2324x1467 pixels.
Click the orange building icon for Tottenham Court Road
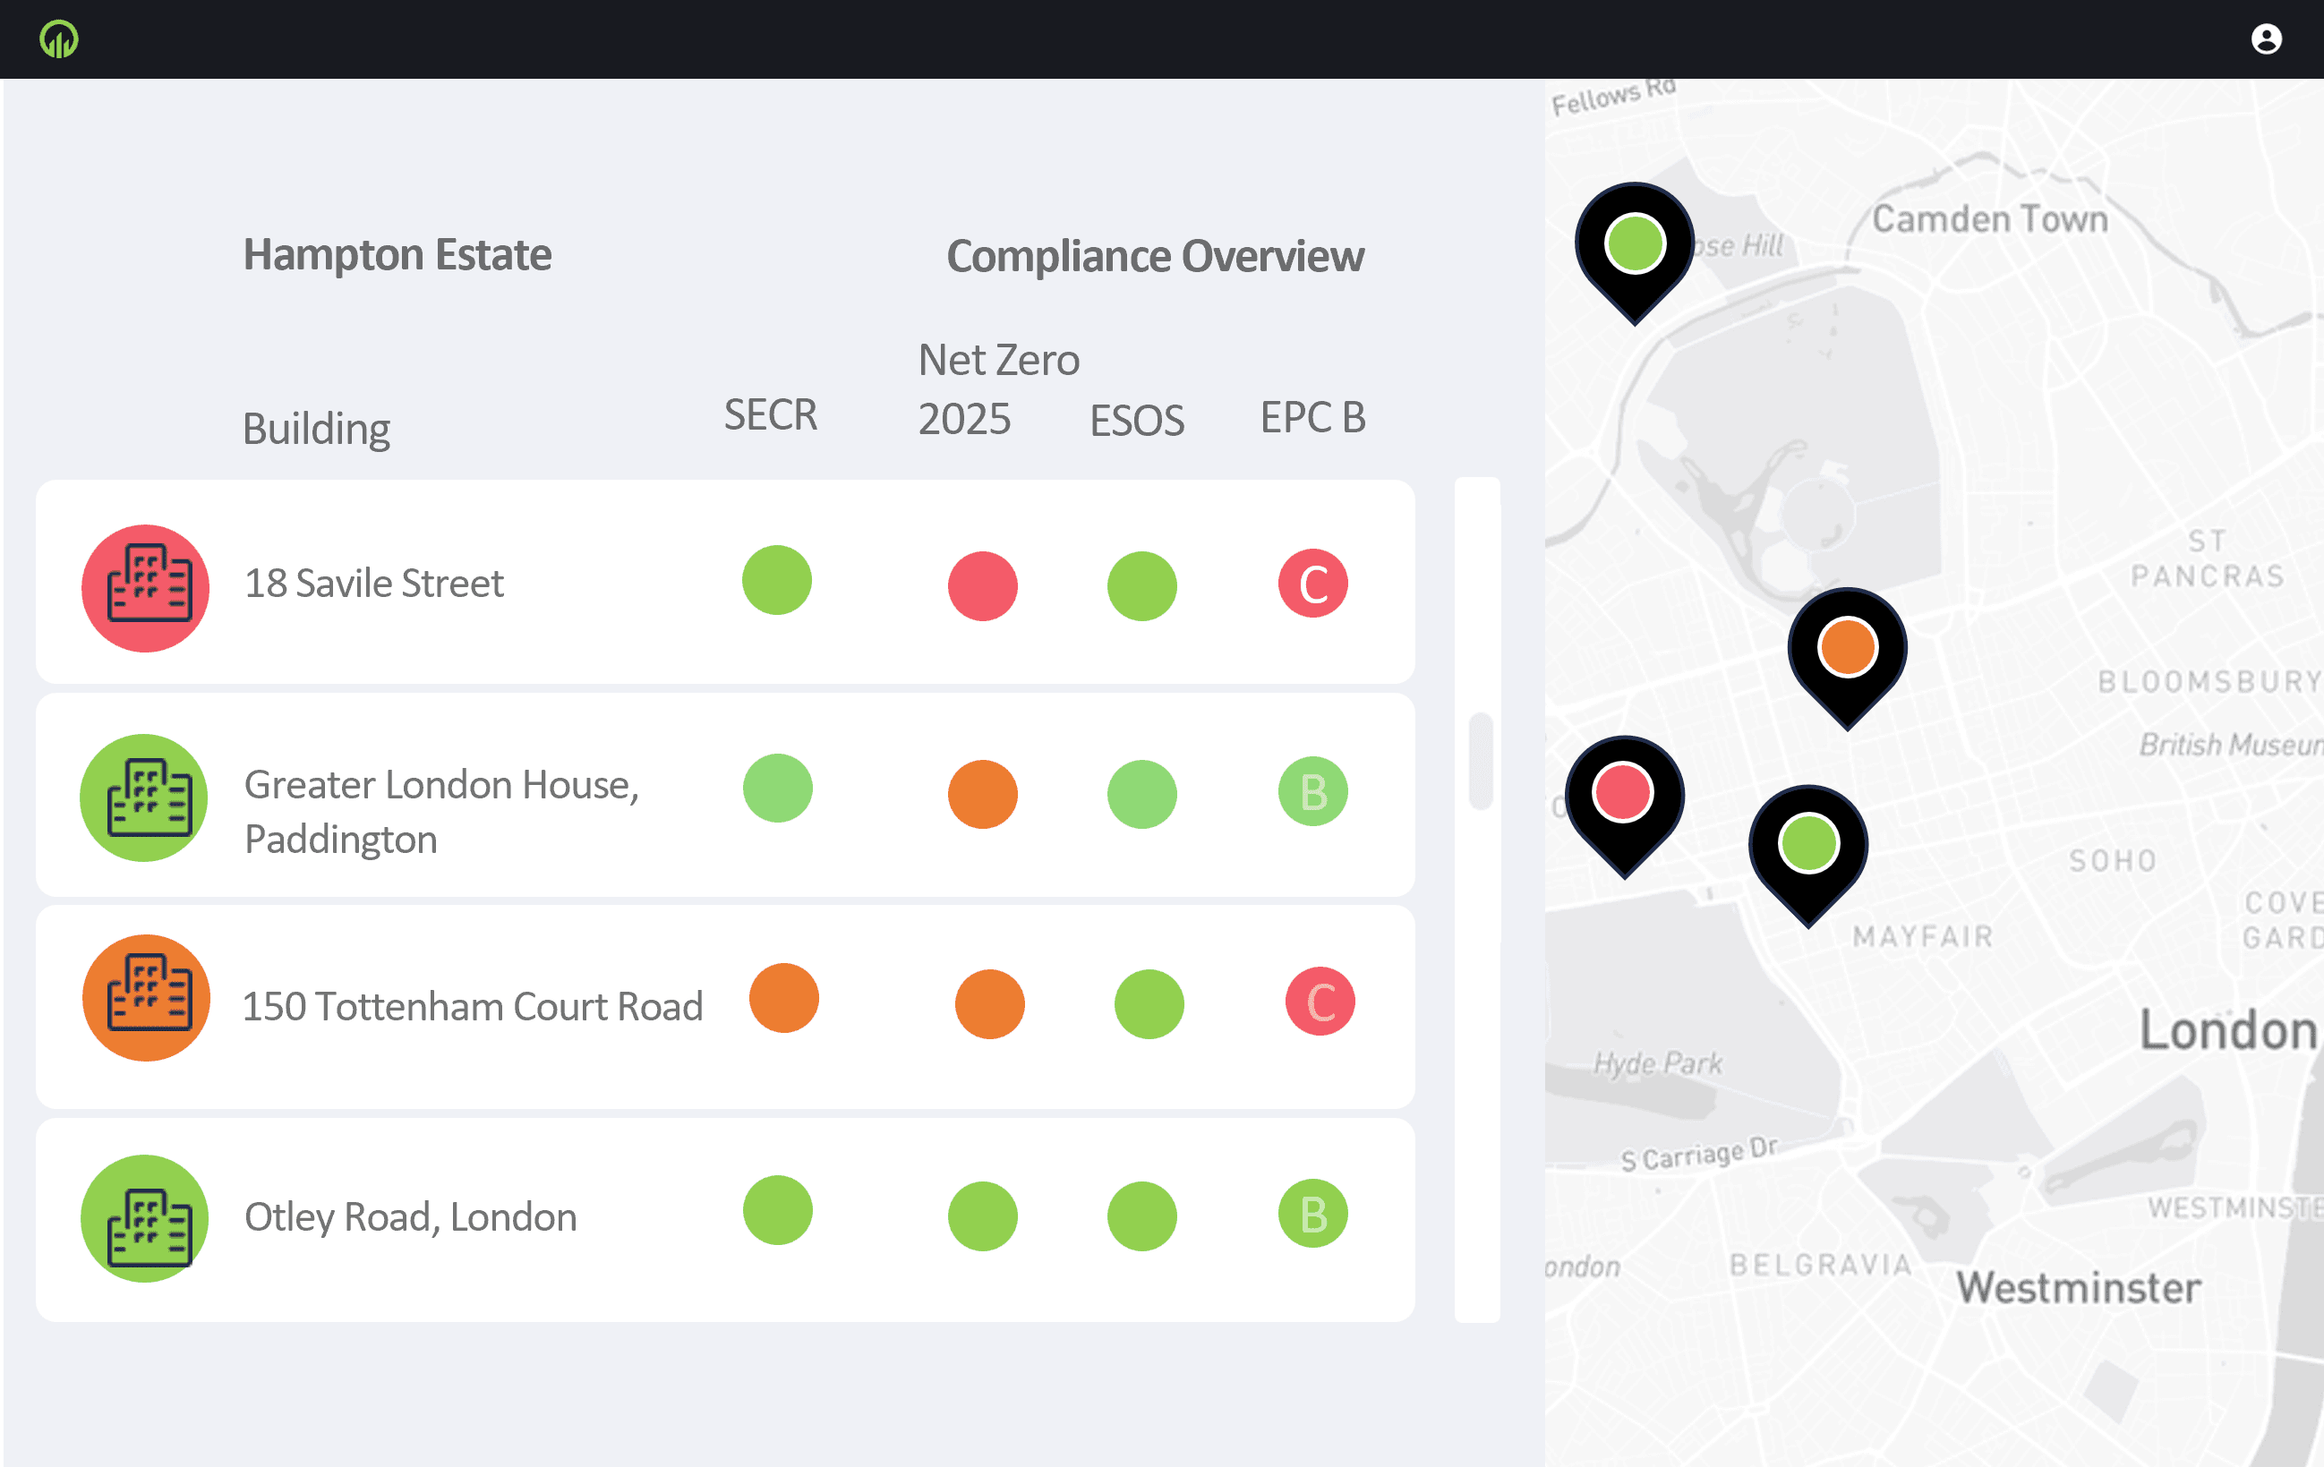click(146, 997)
